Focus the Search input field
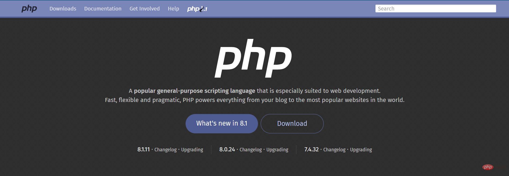 click(436, 9)
